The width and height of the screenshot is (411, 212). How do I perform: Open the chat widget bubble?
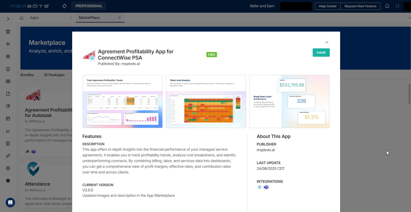click(10, 202)
